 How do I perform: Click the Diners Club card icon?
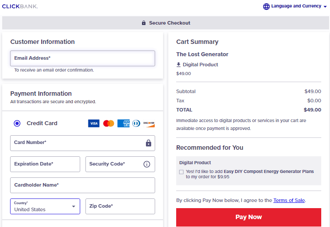click(x=136, y=123)
